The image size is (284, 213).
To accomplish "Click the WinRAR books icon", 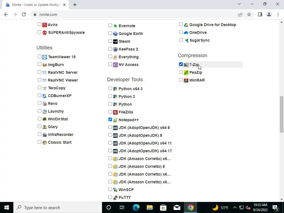I will (x=186, y=80).
